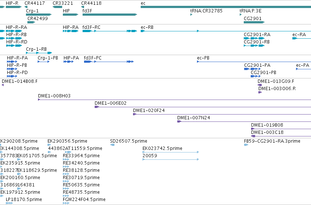Open EST label RE30719.5prime
311x205 pixels.
pos(81,178)
